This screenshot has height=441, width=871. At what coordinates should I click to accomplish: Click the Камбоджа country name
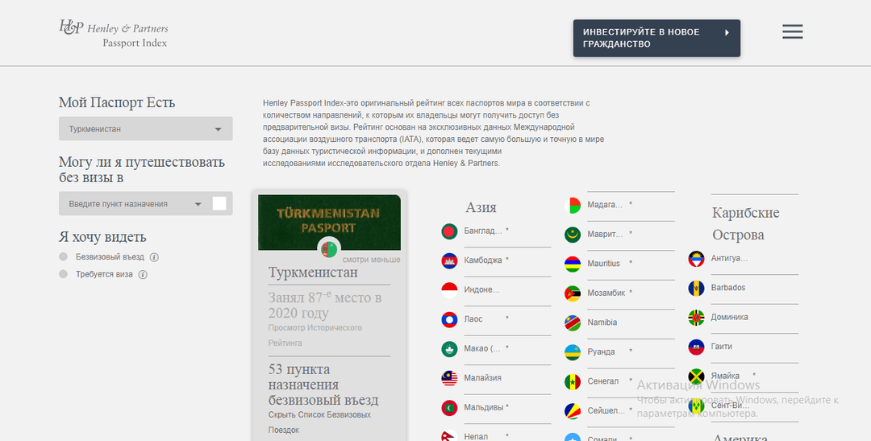(x=483, y=260)
